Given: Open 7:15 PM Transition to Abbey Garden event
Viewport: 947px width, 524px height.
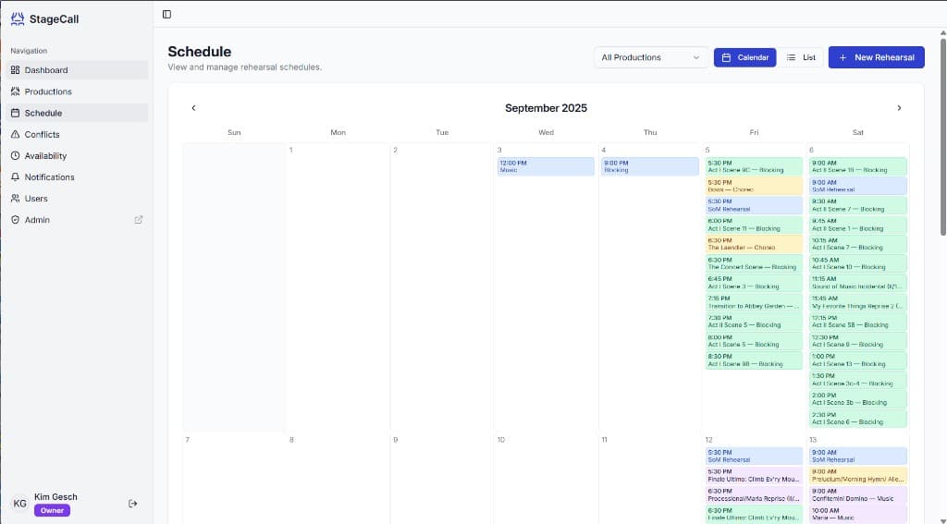Looking at the screenshot, I should [x=754, y=302].
